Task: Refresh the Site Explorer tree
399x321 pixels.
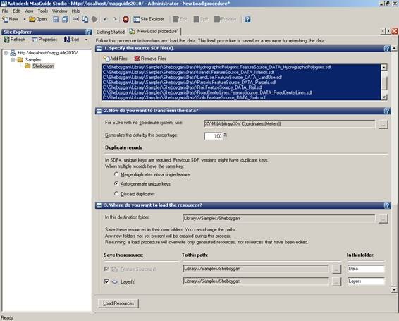Action: point(15,40)
